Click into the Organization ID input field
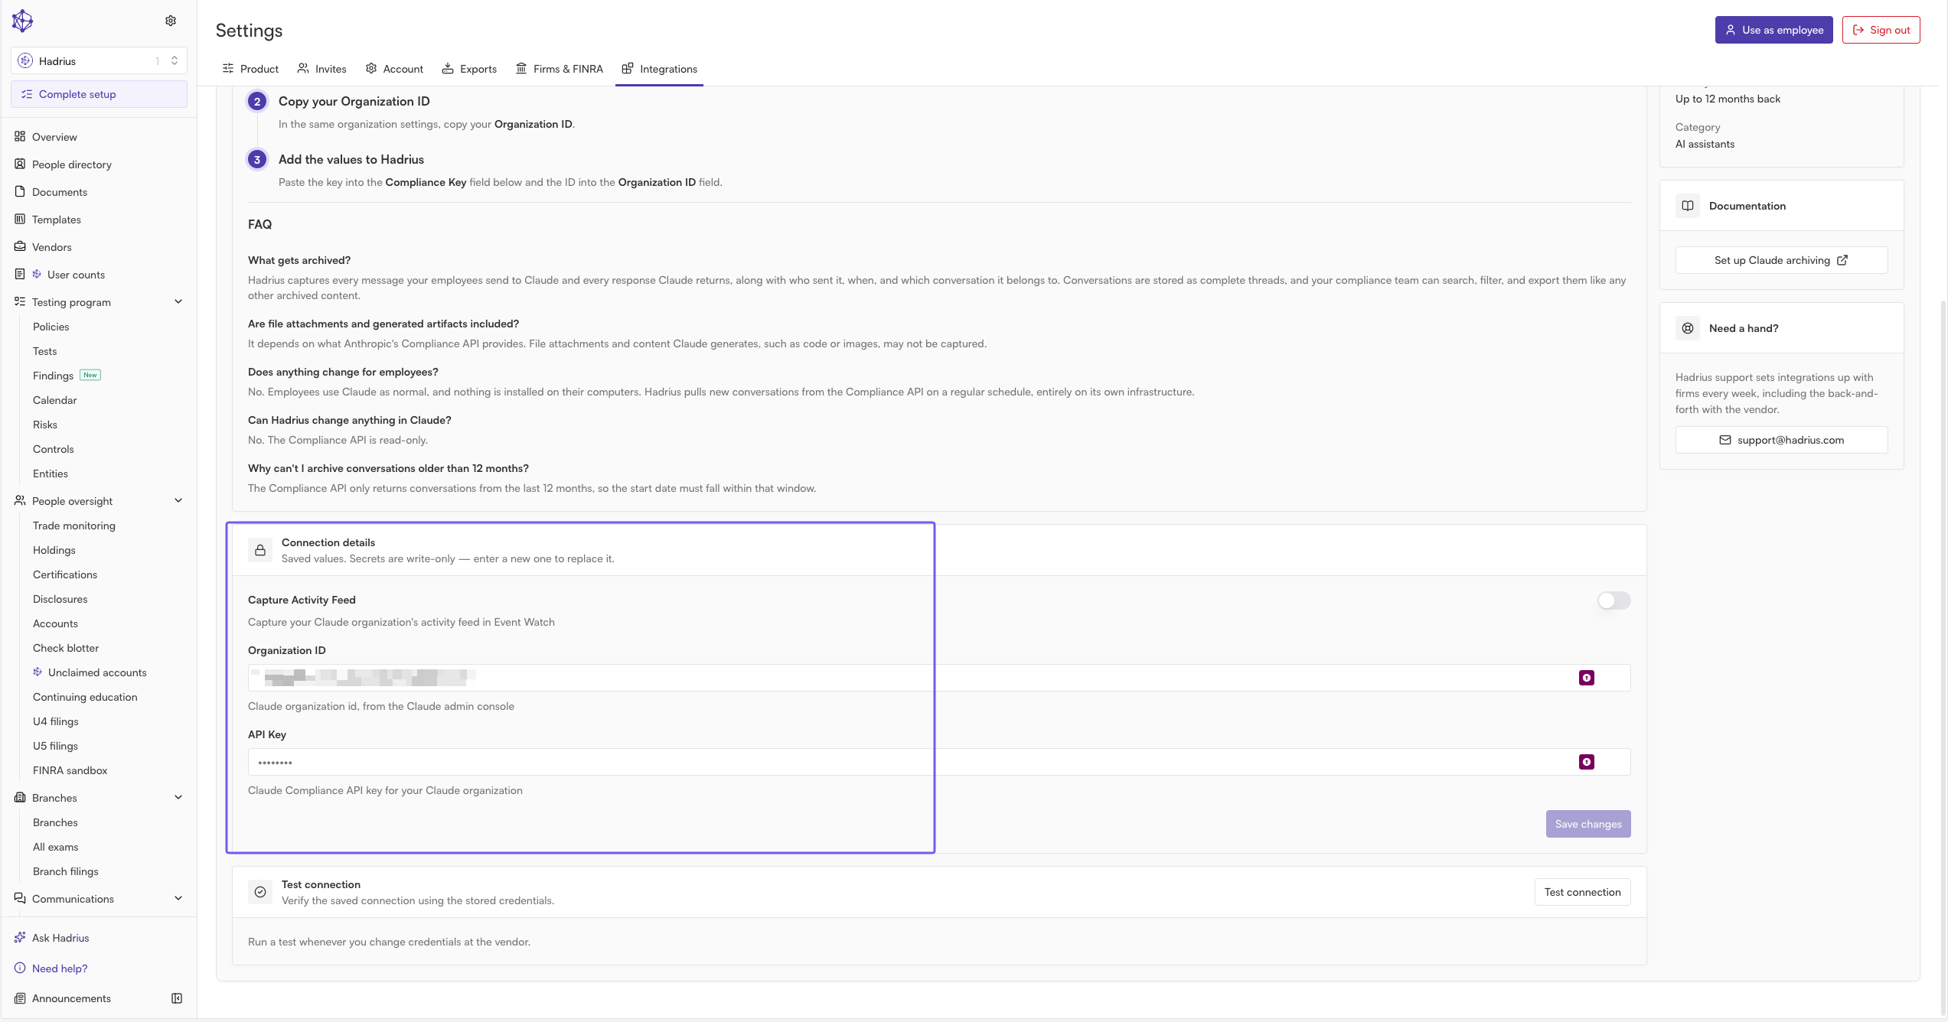This screenshot has width=1948, height=1022. click(939, 678)
